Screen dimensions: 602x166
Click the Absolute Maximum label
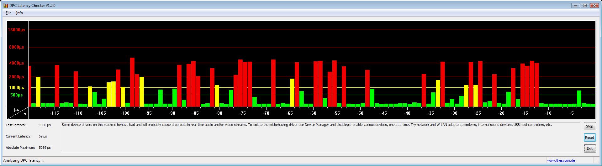coord(20,148)
